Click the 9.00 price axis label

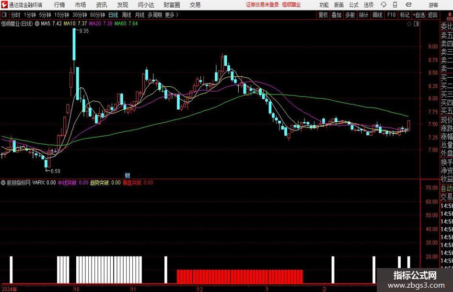tap(433, 47)
